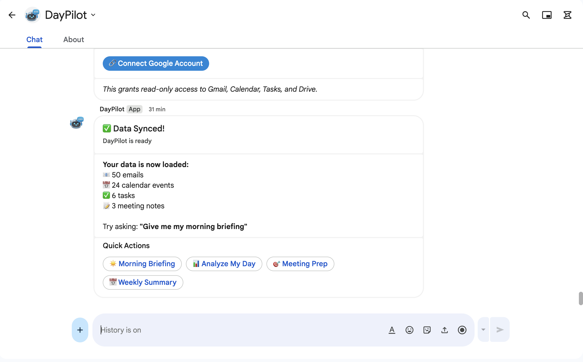Choose the Analyze My Day action

click(224, 264)
